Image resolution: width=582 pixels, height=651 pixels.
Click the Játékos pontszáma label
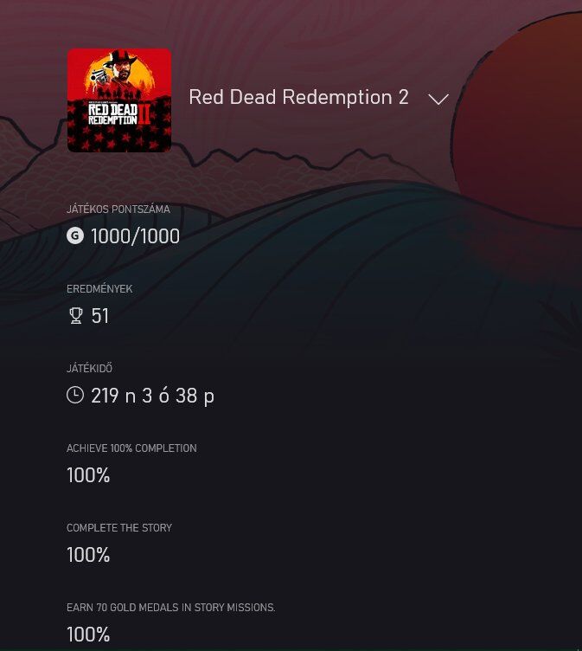(118, 209)
